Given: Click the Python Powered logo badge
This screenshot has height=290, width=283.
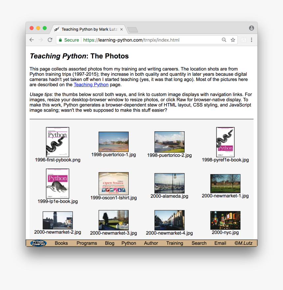Looking at the screenshot, I should click(39, 243).
